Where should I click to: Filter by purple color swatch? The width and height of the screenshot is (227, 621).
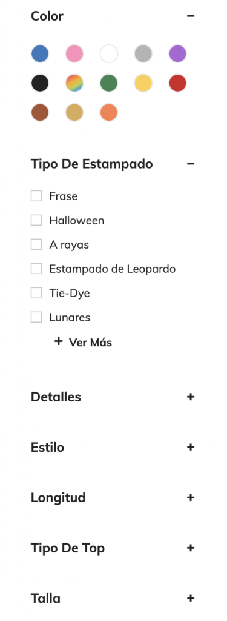(x=177, y=54)
